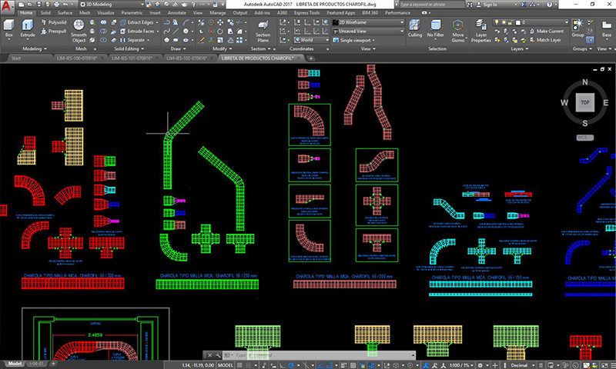
Task: Click the Plot printer icon
Action: pyautogui.click(x=56, y=5)
